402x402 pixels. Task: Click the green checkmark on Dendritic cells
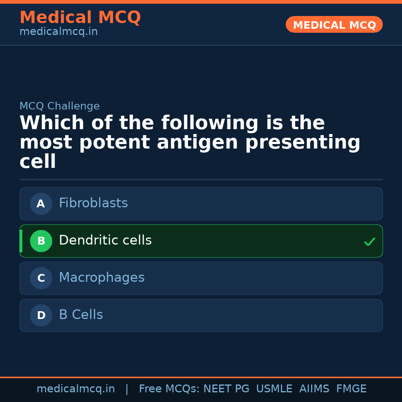[x=370, y=242]
